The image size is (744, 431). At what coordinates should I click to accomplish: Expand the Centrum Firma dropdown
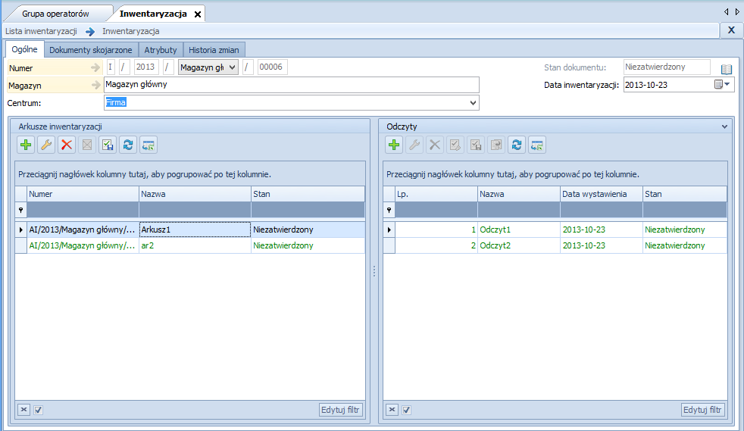click(473, 103)
